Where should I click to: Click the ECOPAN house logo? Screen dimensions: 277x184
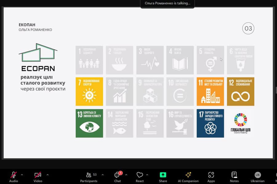coord(38,57)
